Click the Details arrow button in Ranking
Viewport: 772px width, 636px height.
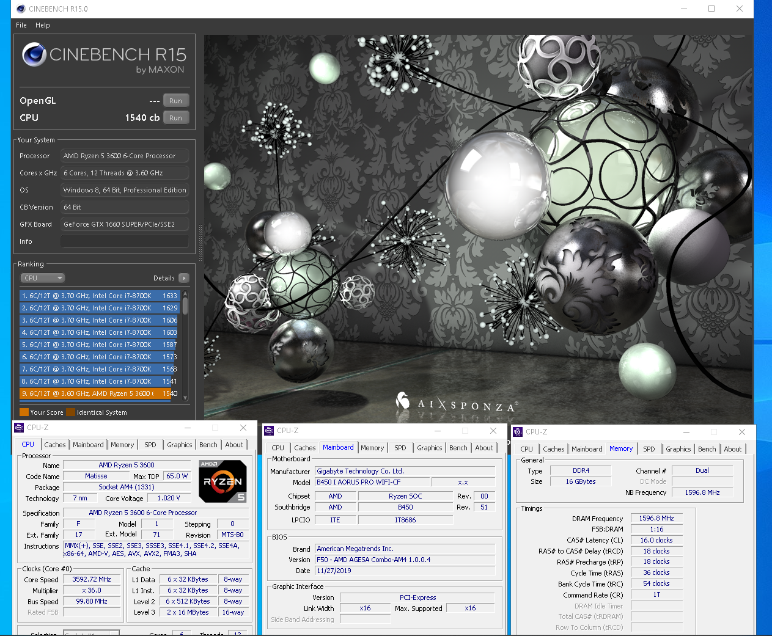[183, 278]
